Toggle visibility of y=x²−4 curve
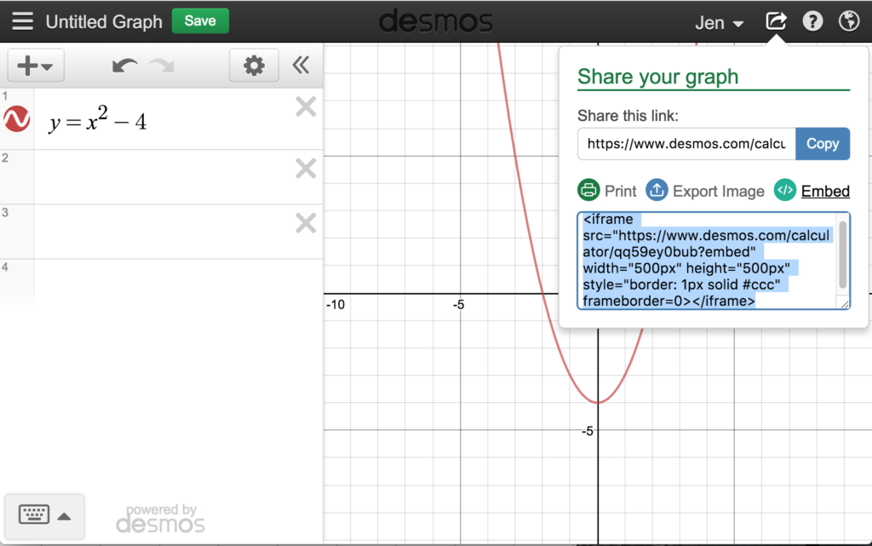 (17, 119)
